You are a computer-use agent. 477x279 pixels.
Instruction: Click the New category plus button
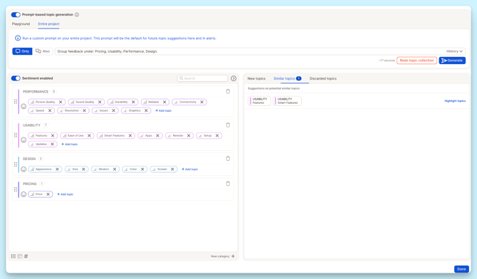coord(233,256)
